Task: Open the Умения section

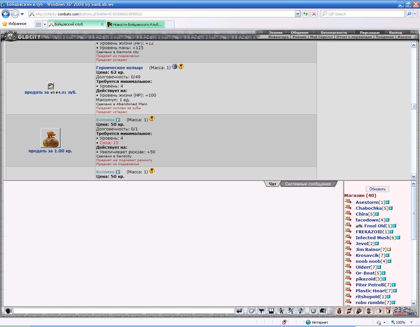Action: click(x=299, y=37)
